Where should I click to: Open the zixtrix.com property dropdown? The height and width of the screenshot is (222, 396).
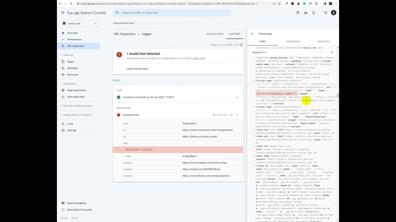[x=80, y=23]
